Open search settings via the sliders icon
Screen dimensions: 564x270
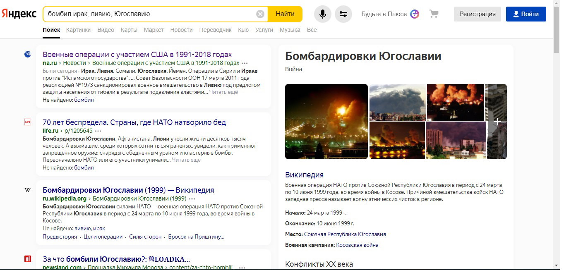pos(343,14)
